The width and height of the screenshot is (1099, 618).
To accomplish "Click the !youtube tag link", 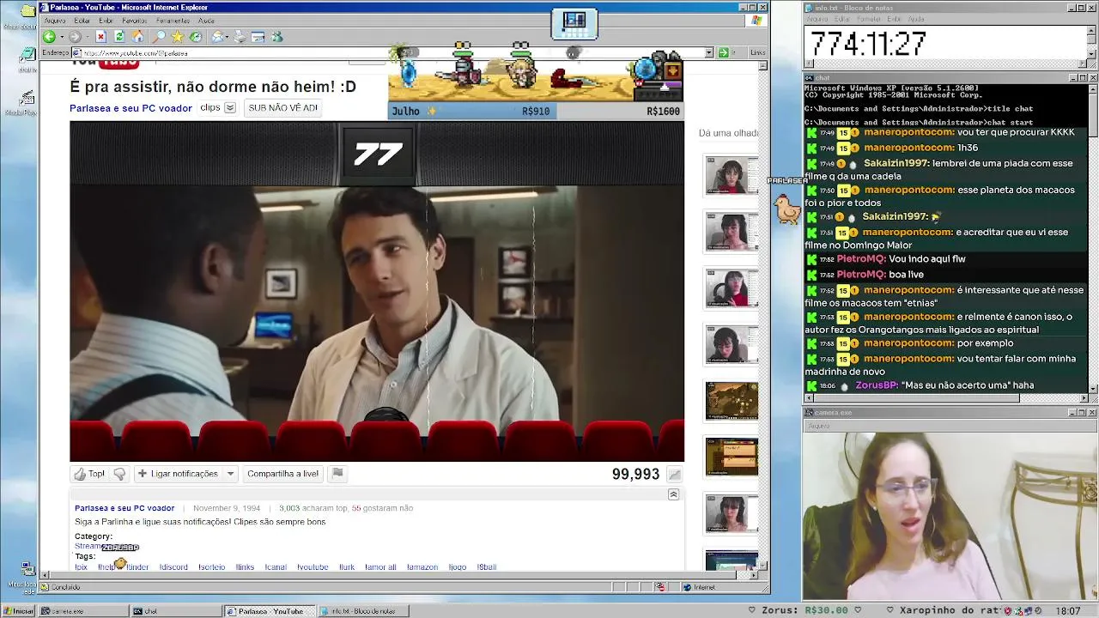I will (x=313, y=567).
